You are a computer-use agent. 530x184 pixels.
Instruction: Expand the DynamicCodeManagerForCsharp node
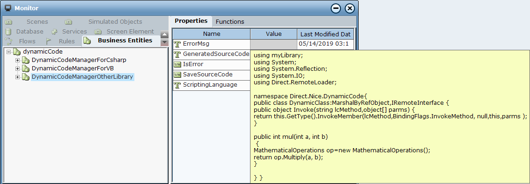coord(18,60)
